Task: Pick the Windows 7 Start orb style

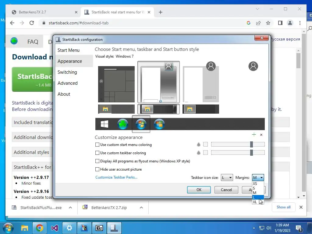Action: (x=141, y=124)
